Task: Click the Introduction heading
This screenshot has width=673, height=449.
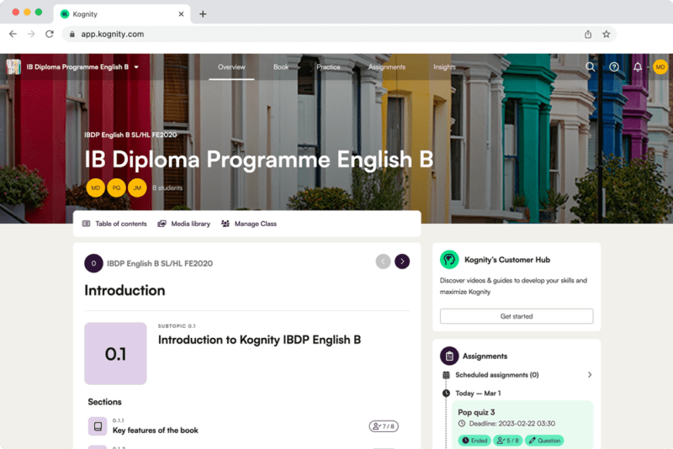Action: point(125,290)
